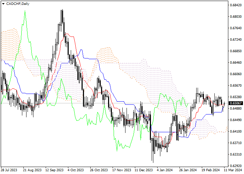Click the 0.68420 price axis label

[236, 5]
